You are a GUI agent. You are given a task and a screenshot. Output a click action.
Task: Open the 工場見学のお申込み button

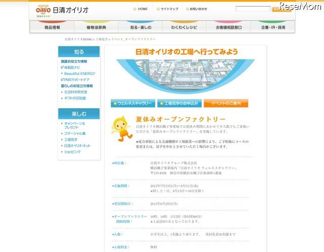tap(179, 103)
